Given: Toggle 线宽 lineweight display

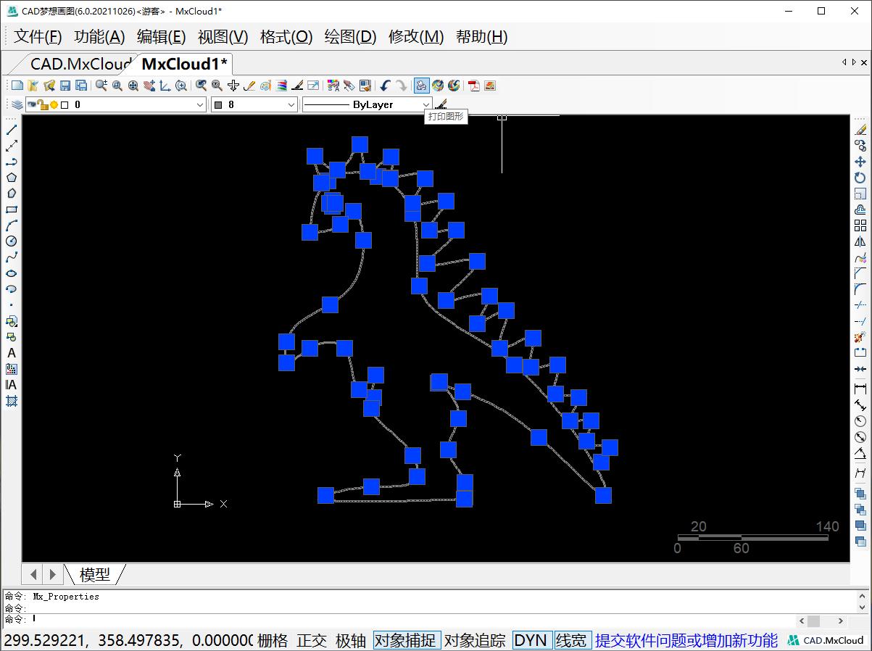Looking at the screenshot, I should pos(571,640).
